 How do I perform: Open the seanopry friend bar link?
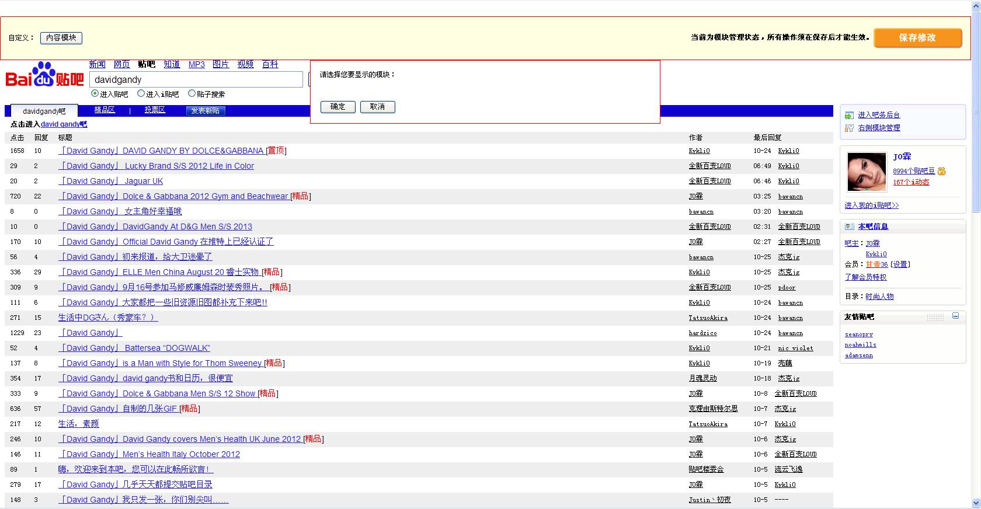coord(859,334)
